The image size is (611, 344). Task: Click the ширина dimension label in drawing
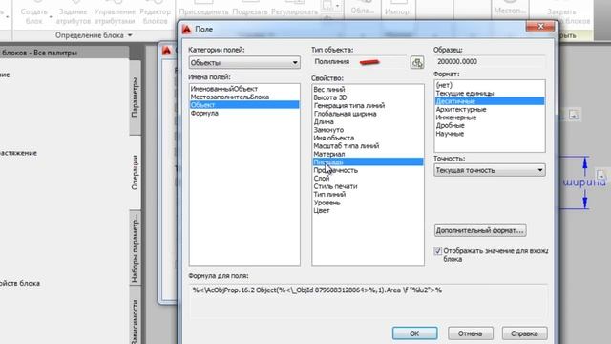click(584, 182)
